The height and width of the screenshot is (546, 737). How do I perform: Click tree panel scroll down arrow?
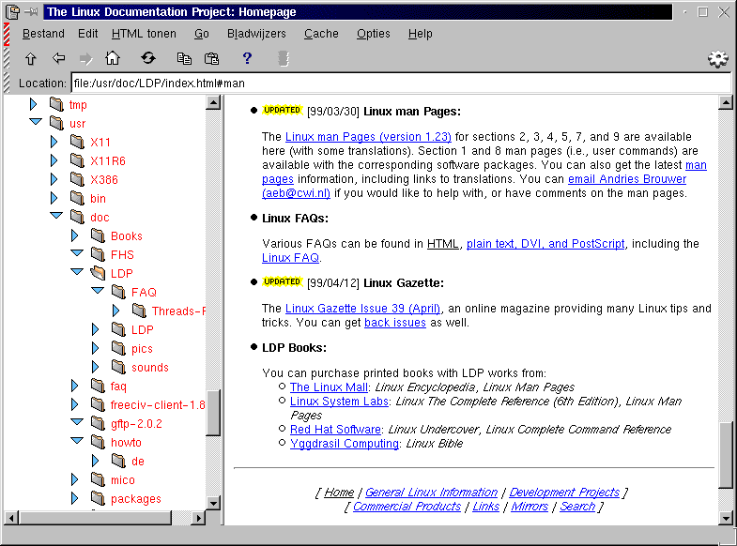tap(213, 503)
